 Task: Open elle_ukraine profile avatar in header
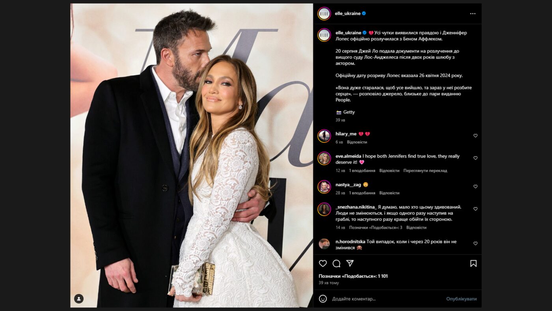point(324,13)
